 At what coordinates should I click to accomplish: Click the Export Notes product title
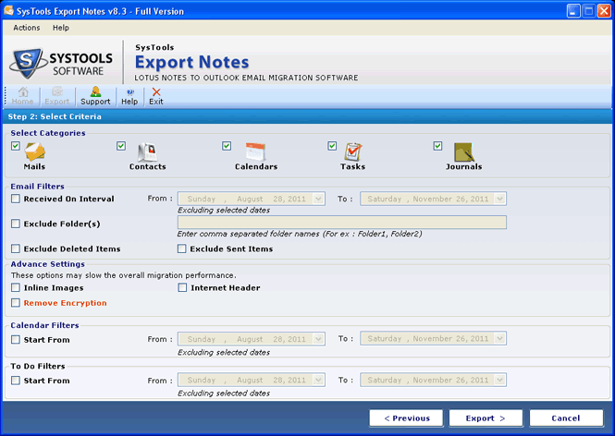click(x=191, y=62)
